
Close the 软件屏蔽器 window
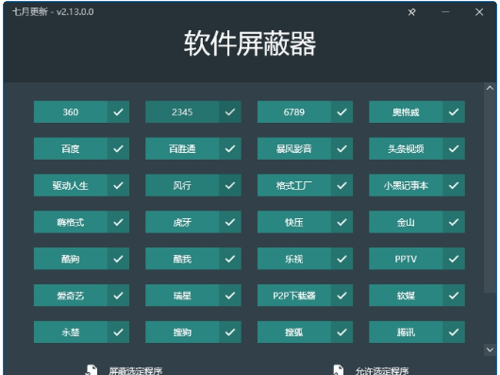tap(479, 12)
